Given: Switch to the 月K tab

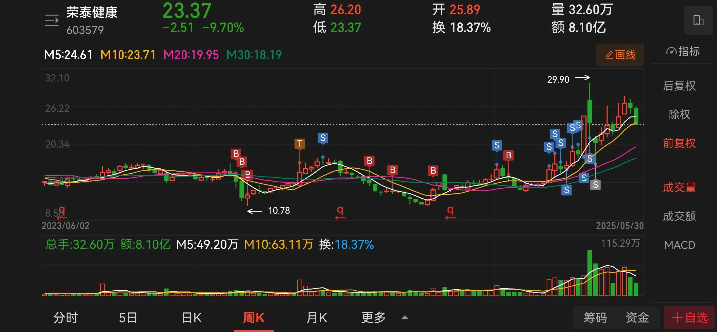Looking at the screenshot, I should coord(317,318).
